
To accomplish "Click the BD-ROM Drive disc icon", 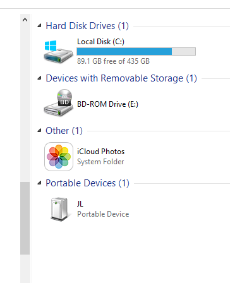I will (x=58, y=102).
